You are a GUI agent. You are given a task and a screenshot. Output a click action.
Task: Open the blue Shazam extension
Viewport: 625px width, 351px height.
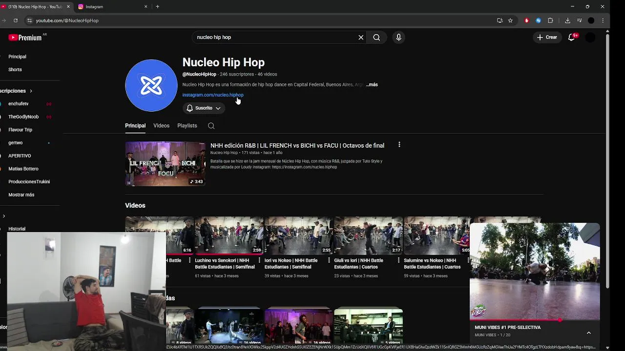538,20
